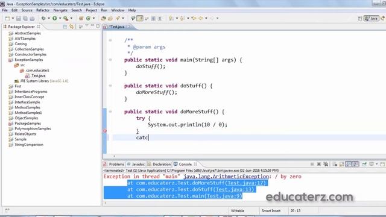Switch to the Declaration tab
This screenshot has height=217, width=386.
159,164
